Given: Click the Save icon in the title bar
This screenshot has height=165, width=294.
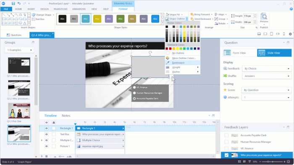Looking at the screenshot, I should [x=13, y=3].
